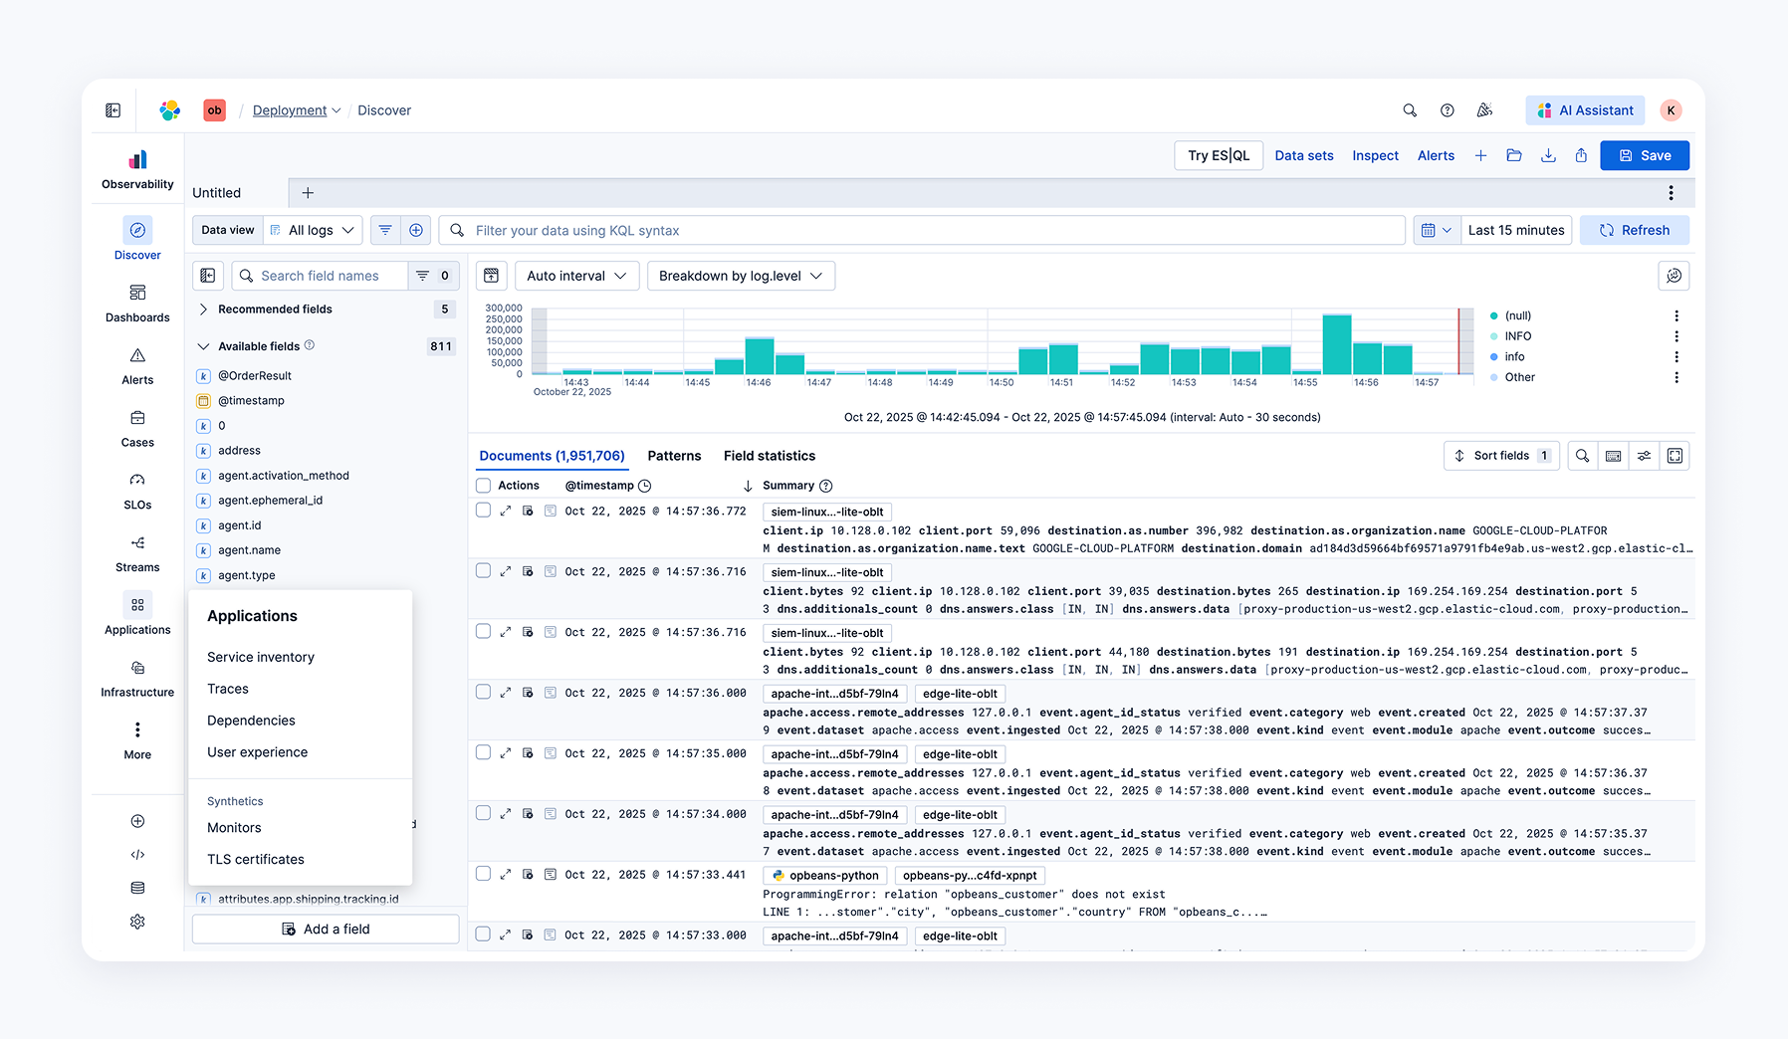Open Service inventory from Applications menu
The image size is (1788, 1039).
pos(261,657)
